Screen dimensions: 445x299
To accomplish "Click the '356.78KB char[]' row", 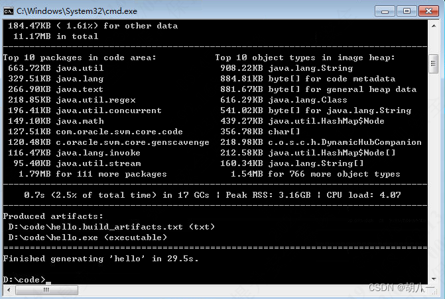I will click(260, 132).
